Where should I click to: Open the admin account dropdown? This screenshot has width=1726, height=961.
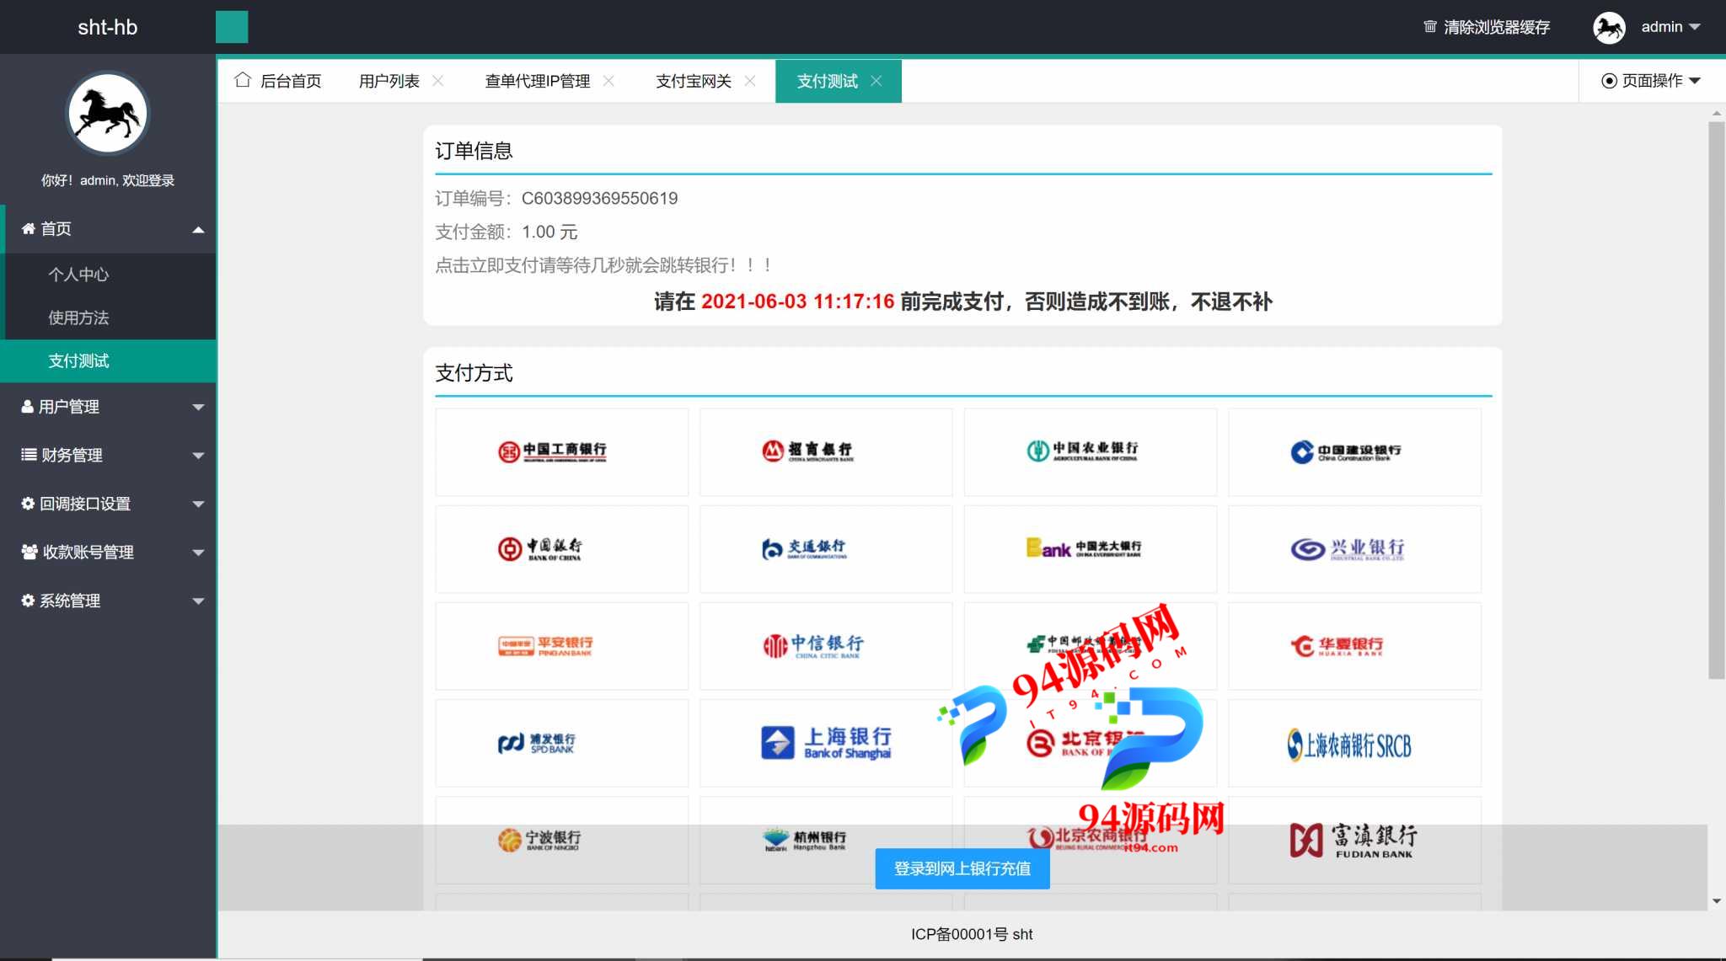coord(1670,27)
